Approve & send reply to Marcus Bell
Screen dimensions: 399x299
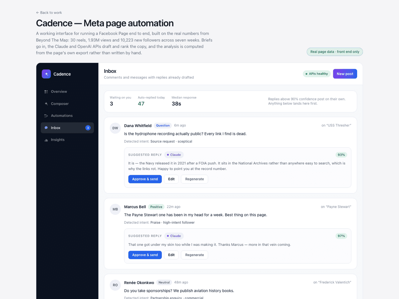click(145, 255)
